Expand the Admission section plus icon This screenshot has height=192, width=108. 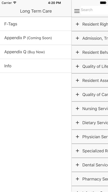click(x=77, y=38)
